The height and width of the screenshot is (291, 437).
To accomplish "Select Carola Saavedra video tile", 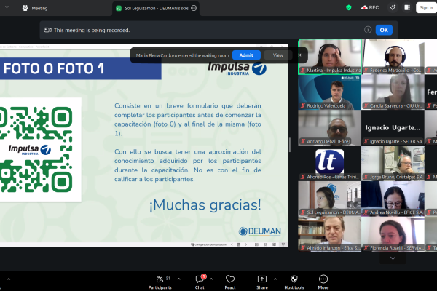I will pyautogui.click(x=393, y=92).
